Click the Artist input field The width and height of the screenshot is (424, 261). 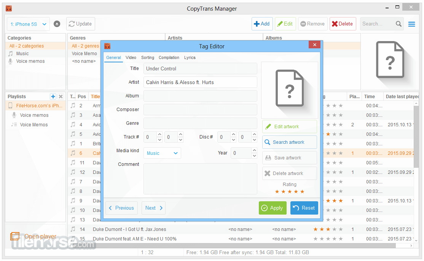(x=200, y=83)
